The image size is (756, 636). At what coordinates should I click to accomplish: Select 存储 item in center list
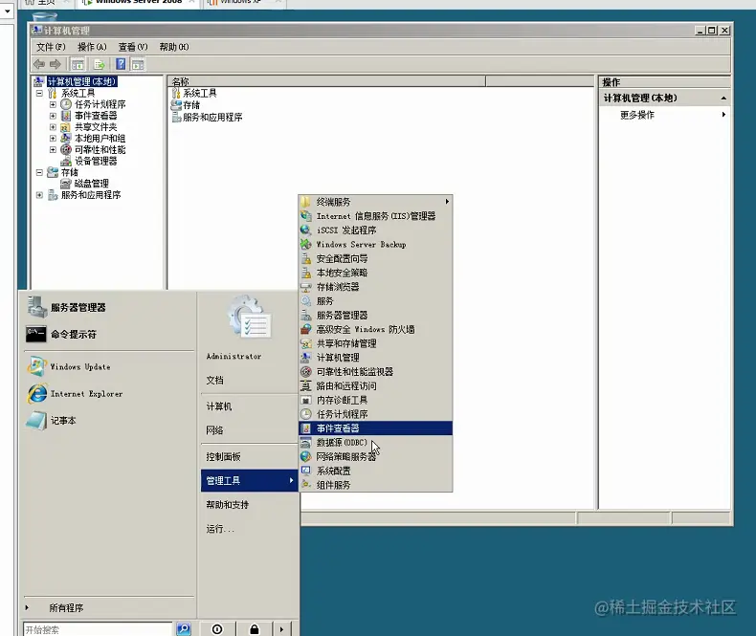tap(191, 105)
